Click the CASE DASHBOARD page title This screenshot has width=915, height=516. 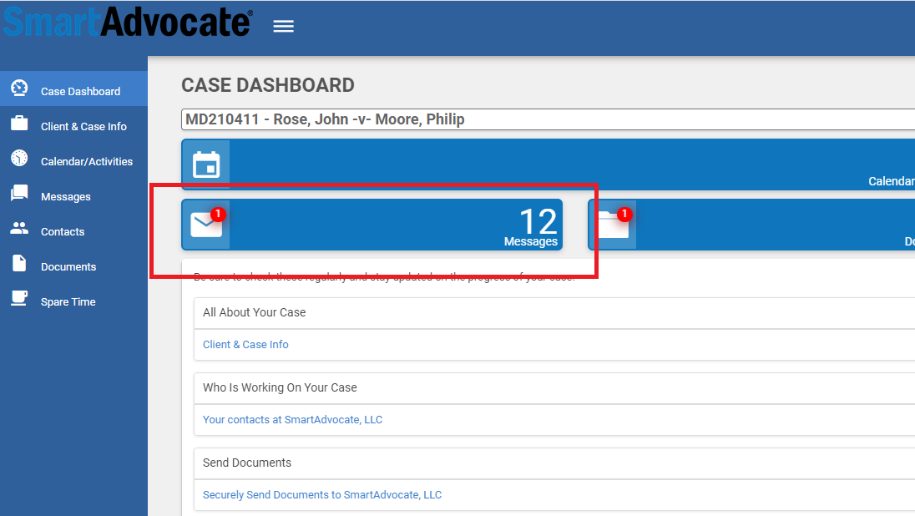click(x=268, y=85)
